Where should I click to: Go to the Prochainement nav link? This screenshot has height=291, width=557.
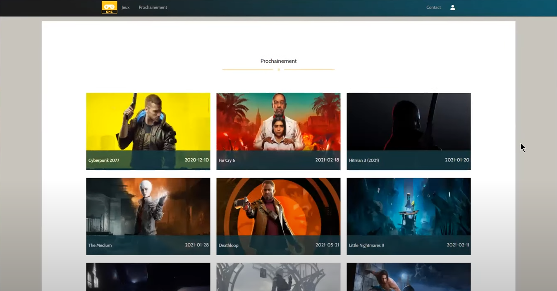point(153,7)
